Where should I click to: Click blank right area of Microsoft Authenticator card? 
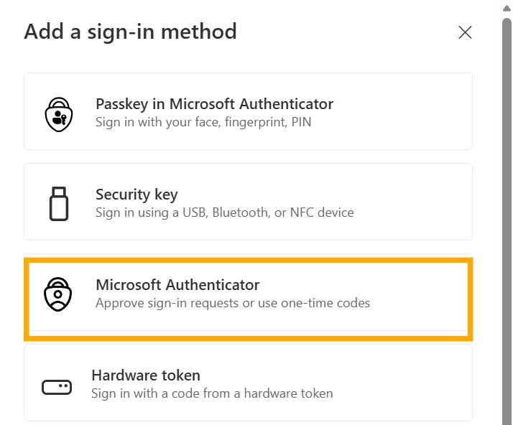[424, 294]
